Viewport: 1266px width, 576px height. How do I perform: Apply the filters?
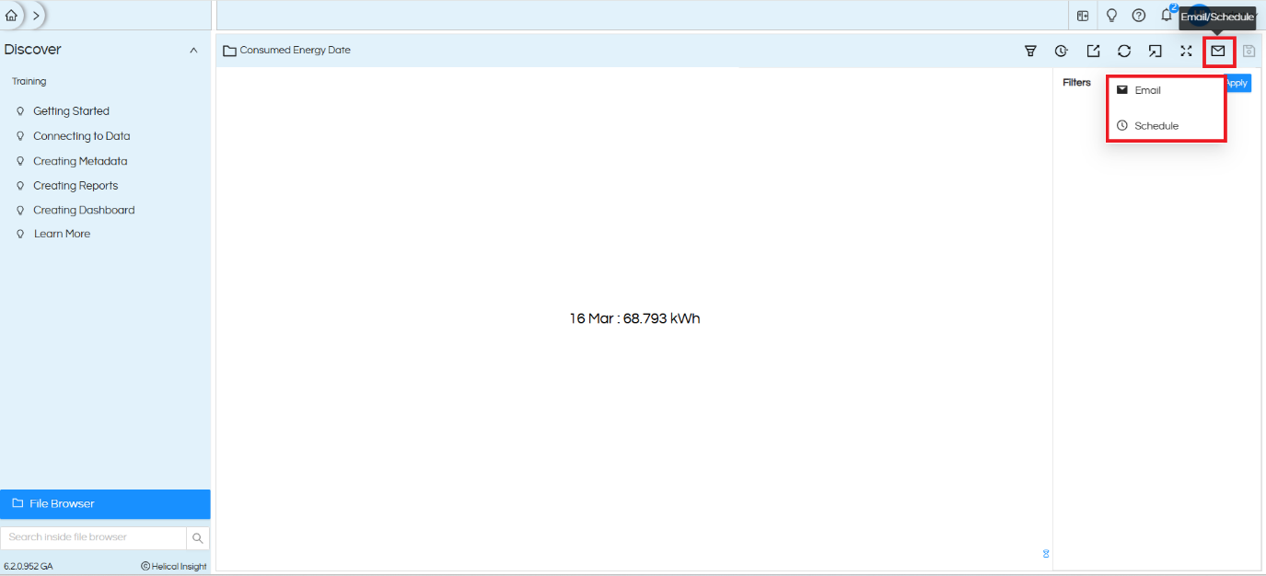point(1237,83)
